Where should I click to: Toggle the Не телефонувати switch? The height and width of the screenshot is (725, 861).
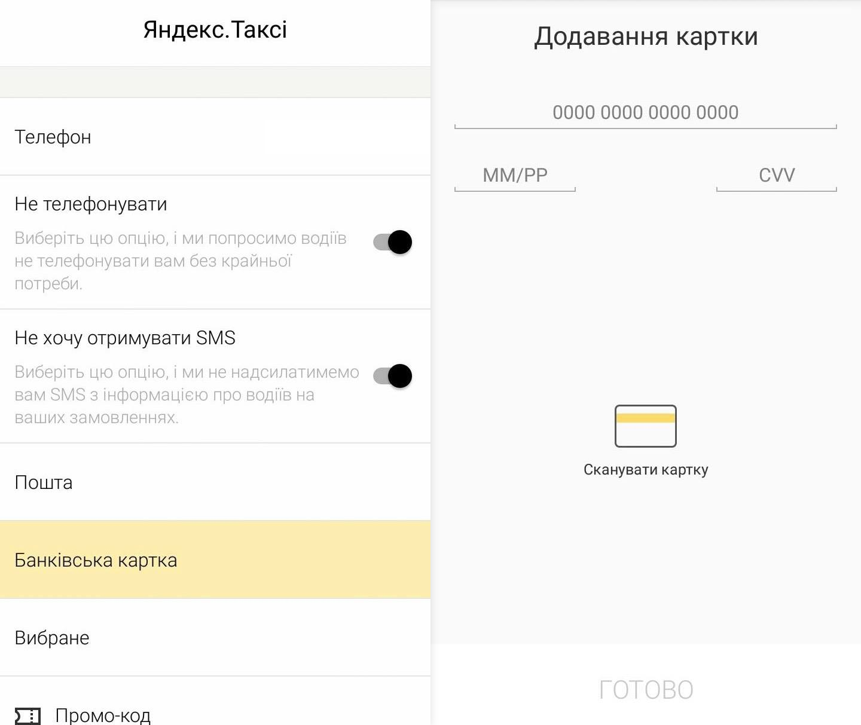click(x=392, y=242)
